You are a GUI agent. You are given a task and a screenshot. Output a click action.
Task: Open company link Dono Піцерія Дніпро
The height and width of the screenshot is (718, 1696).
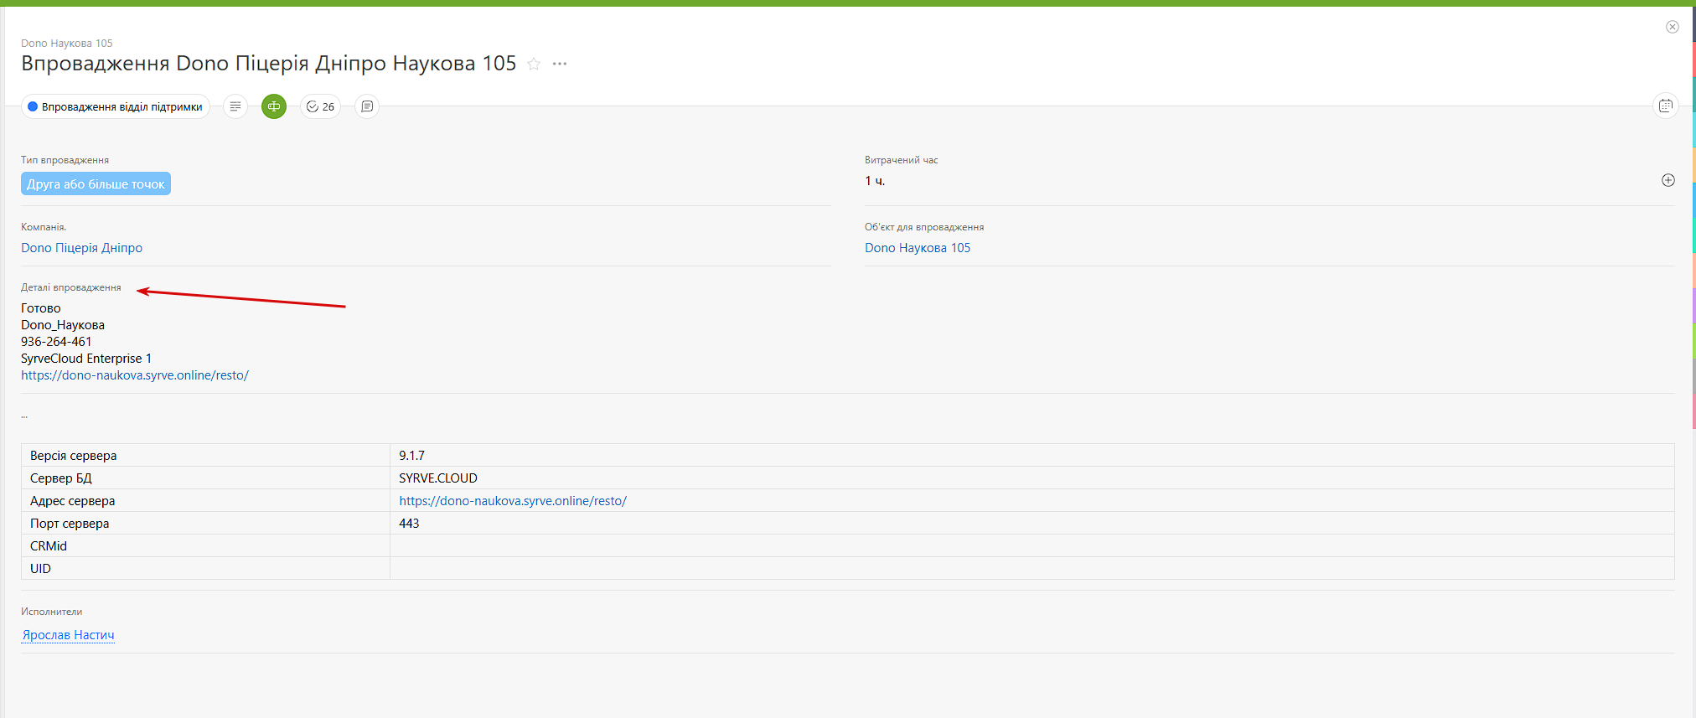(82, 248)
